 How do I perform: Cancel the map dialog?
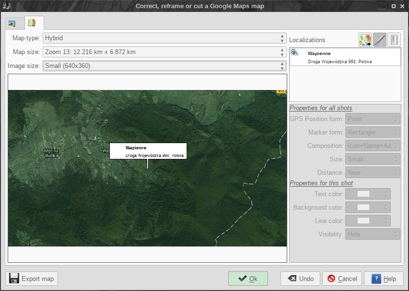point(342,279)
